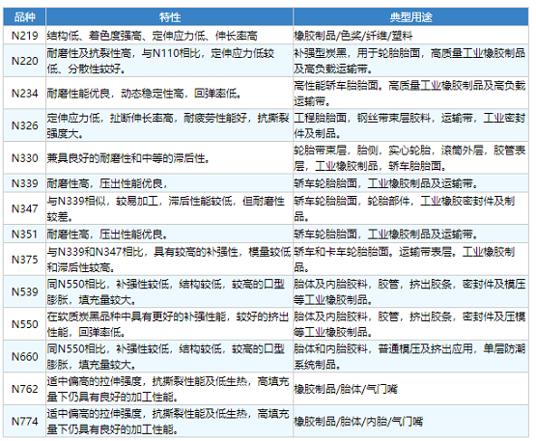Click N339 usage 轿车轮胎胎面，工业橡胶制品及运输带
Screen dimensions: 536x441
coord(385,183)
